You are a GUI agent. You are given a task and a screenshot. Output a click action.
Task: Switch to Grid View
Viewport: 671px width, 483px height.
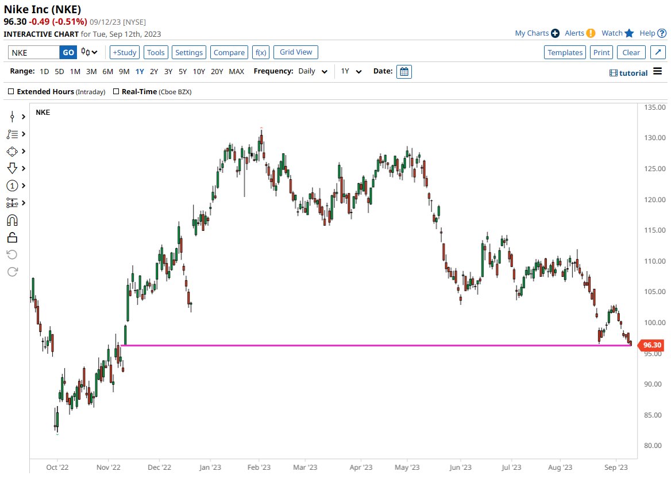tap(296, 52)
